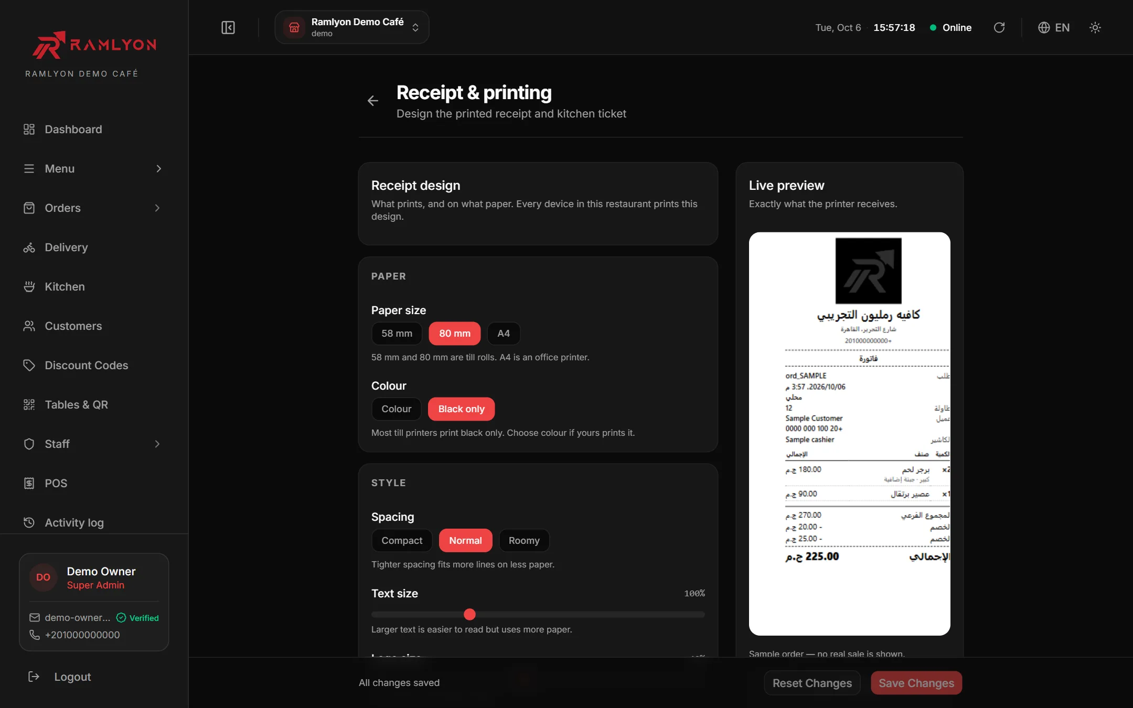This screenshot has height=708, width=1133.
Task: Click the Customers people icon
Action: click(x=29, y=326)
